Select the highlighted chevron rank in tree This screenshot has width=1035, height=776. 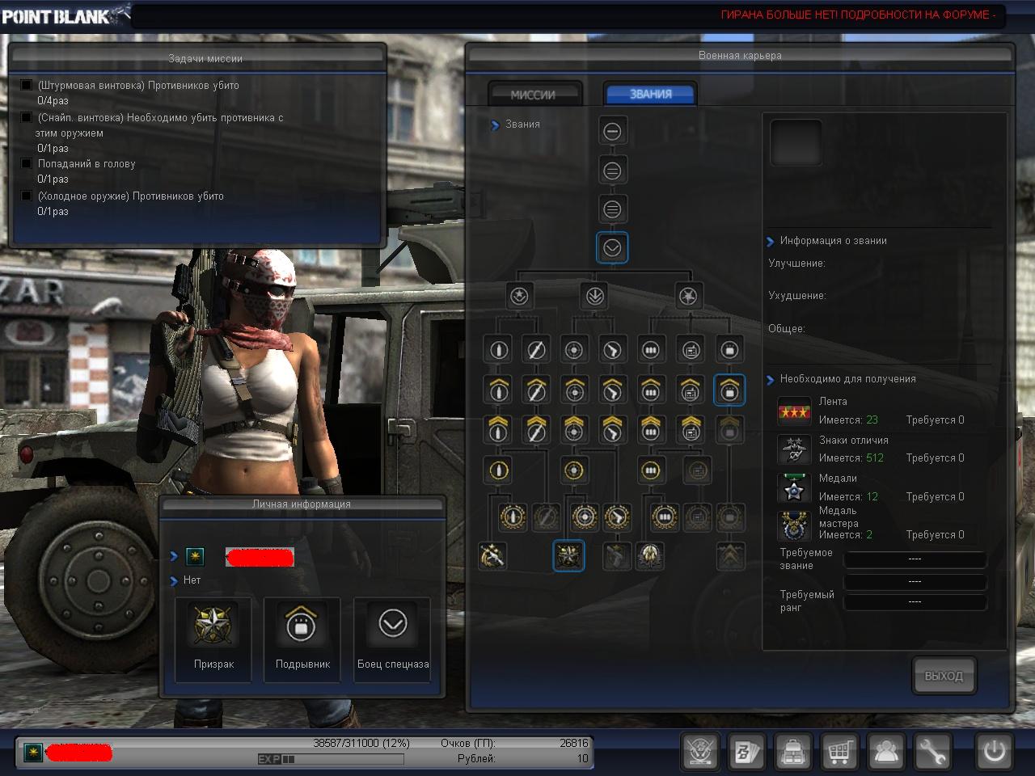point(612,248)
